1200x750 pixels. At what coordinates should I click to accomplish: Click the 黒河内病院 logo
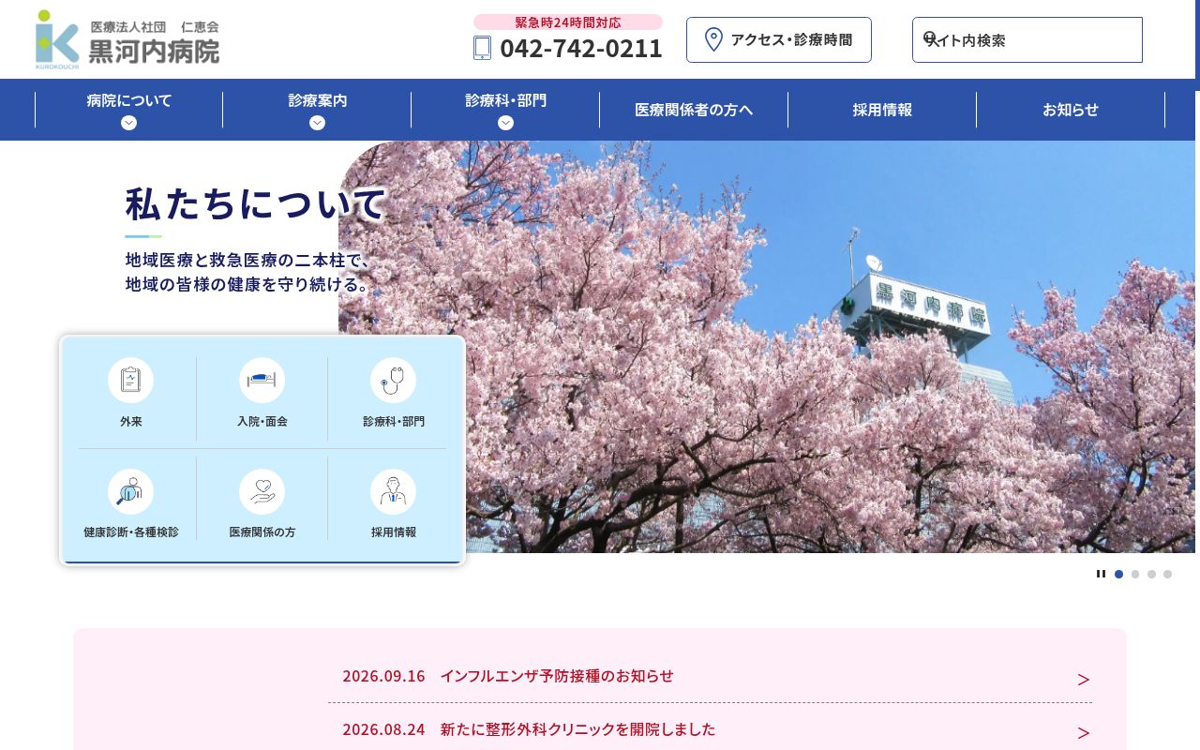(127, 39)
